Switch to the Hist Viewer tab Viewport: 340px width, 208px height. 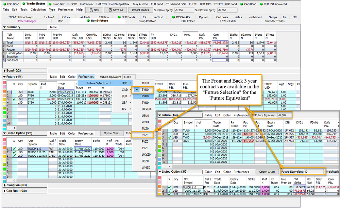tap(87, 4)
